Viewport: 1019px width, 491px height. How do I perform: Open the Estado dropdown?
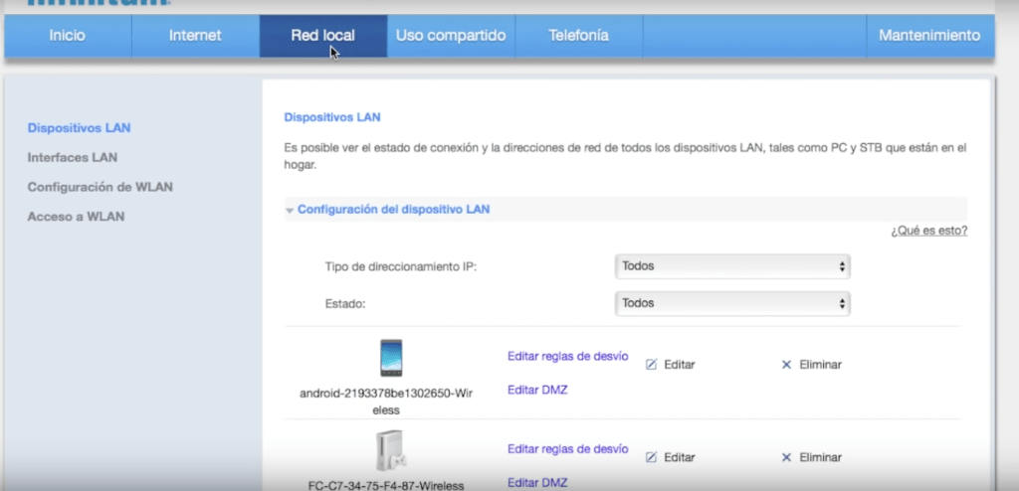coord(732,303)
